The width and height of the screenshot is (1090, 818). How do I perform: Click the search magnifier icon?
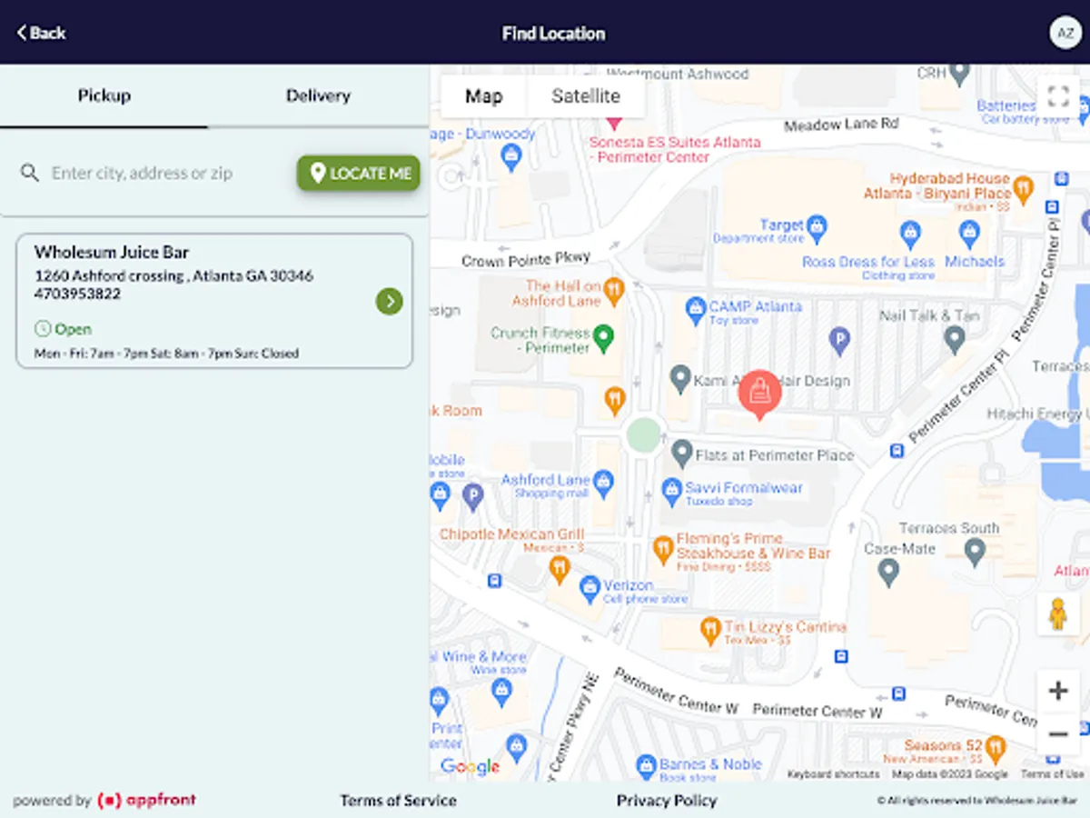[x=30, y=173]
